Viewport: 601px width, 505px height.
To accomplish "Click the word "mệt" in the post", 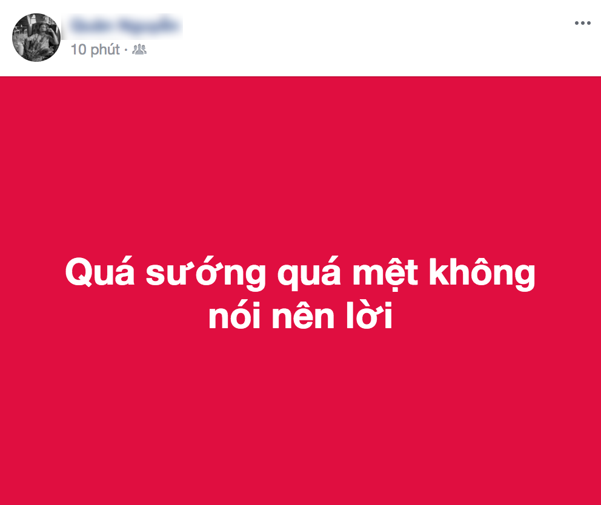I will click(385, 273).
